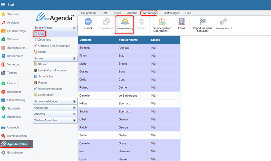Open the Eltern list
The image size is (271, 161).
tap(42, 52)
